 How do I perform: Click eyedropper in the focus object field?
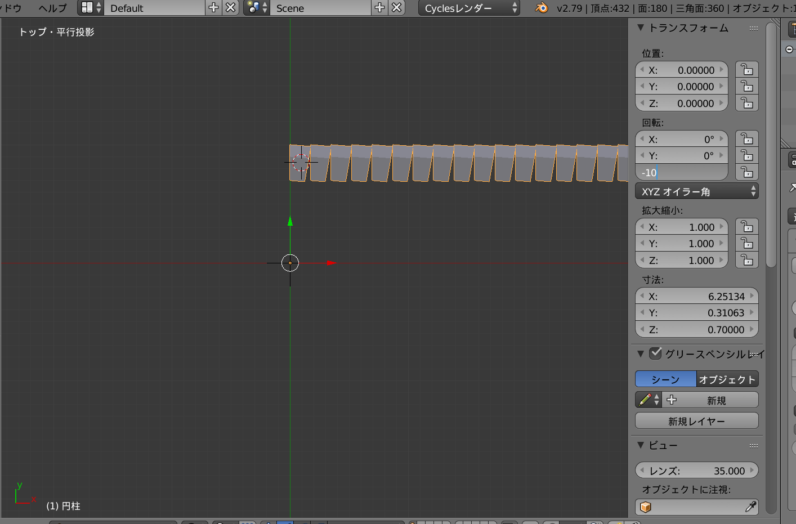(750, 507)
